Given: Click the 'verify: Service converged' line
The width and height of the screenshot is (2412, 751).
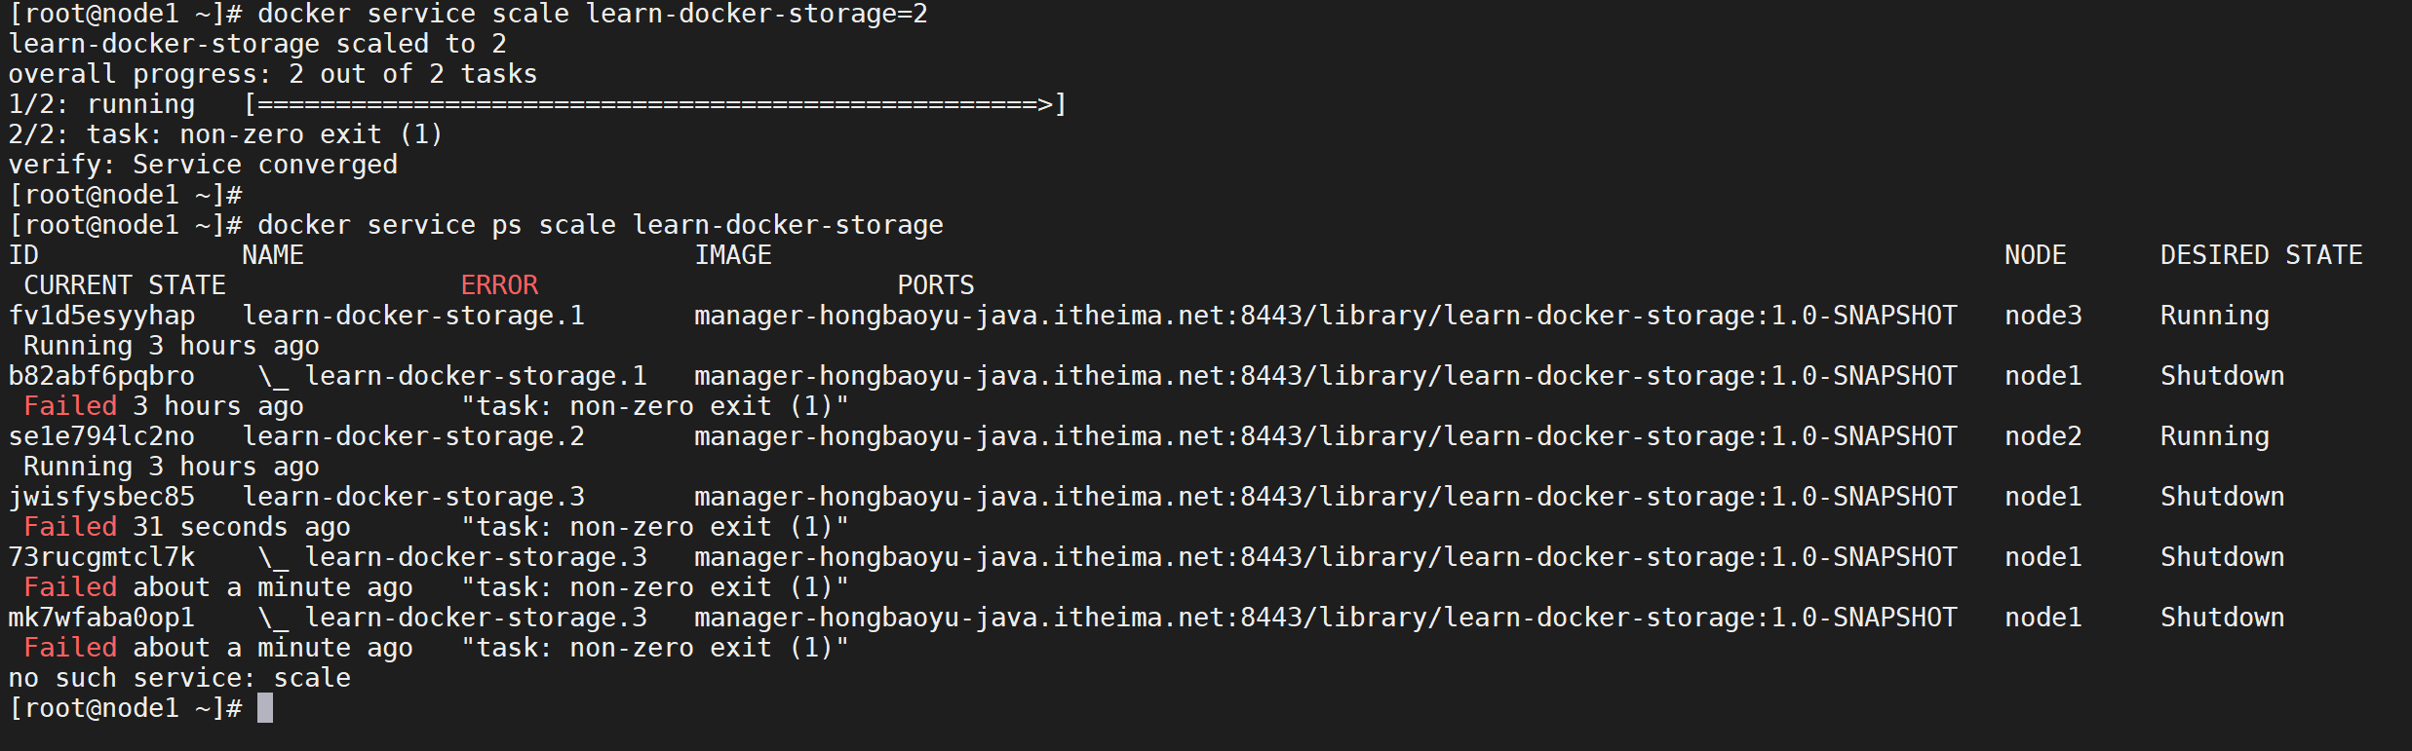Looking at the screenshot, I should pyautogui.click(x=203, y=165).
